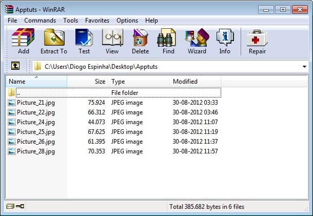This screenshot has width=313, height=216.
Task: Maximize the WinRAR window
Action: (283, 10)
